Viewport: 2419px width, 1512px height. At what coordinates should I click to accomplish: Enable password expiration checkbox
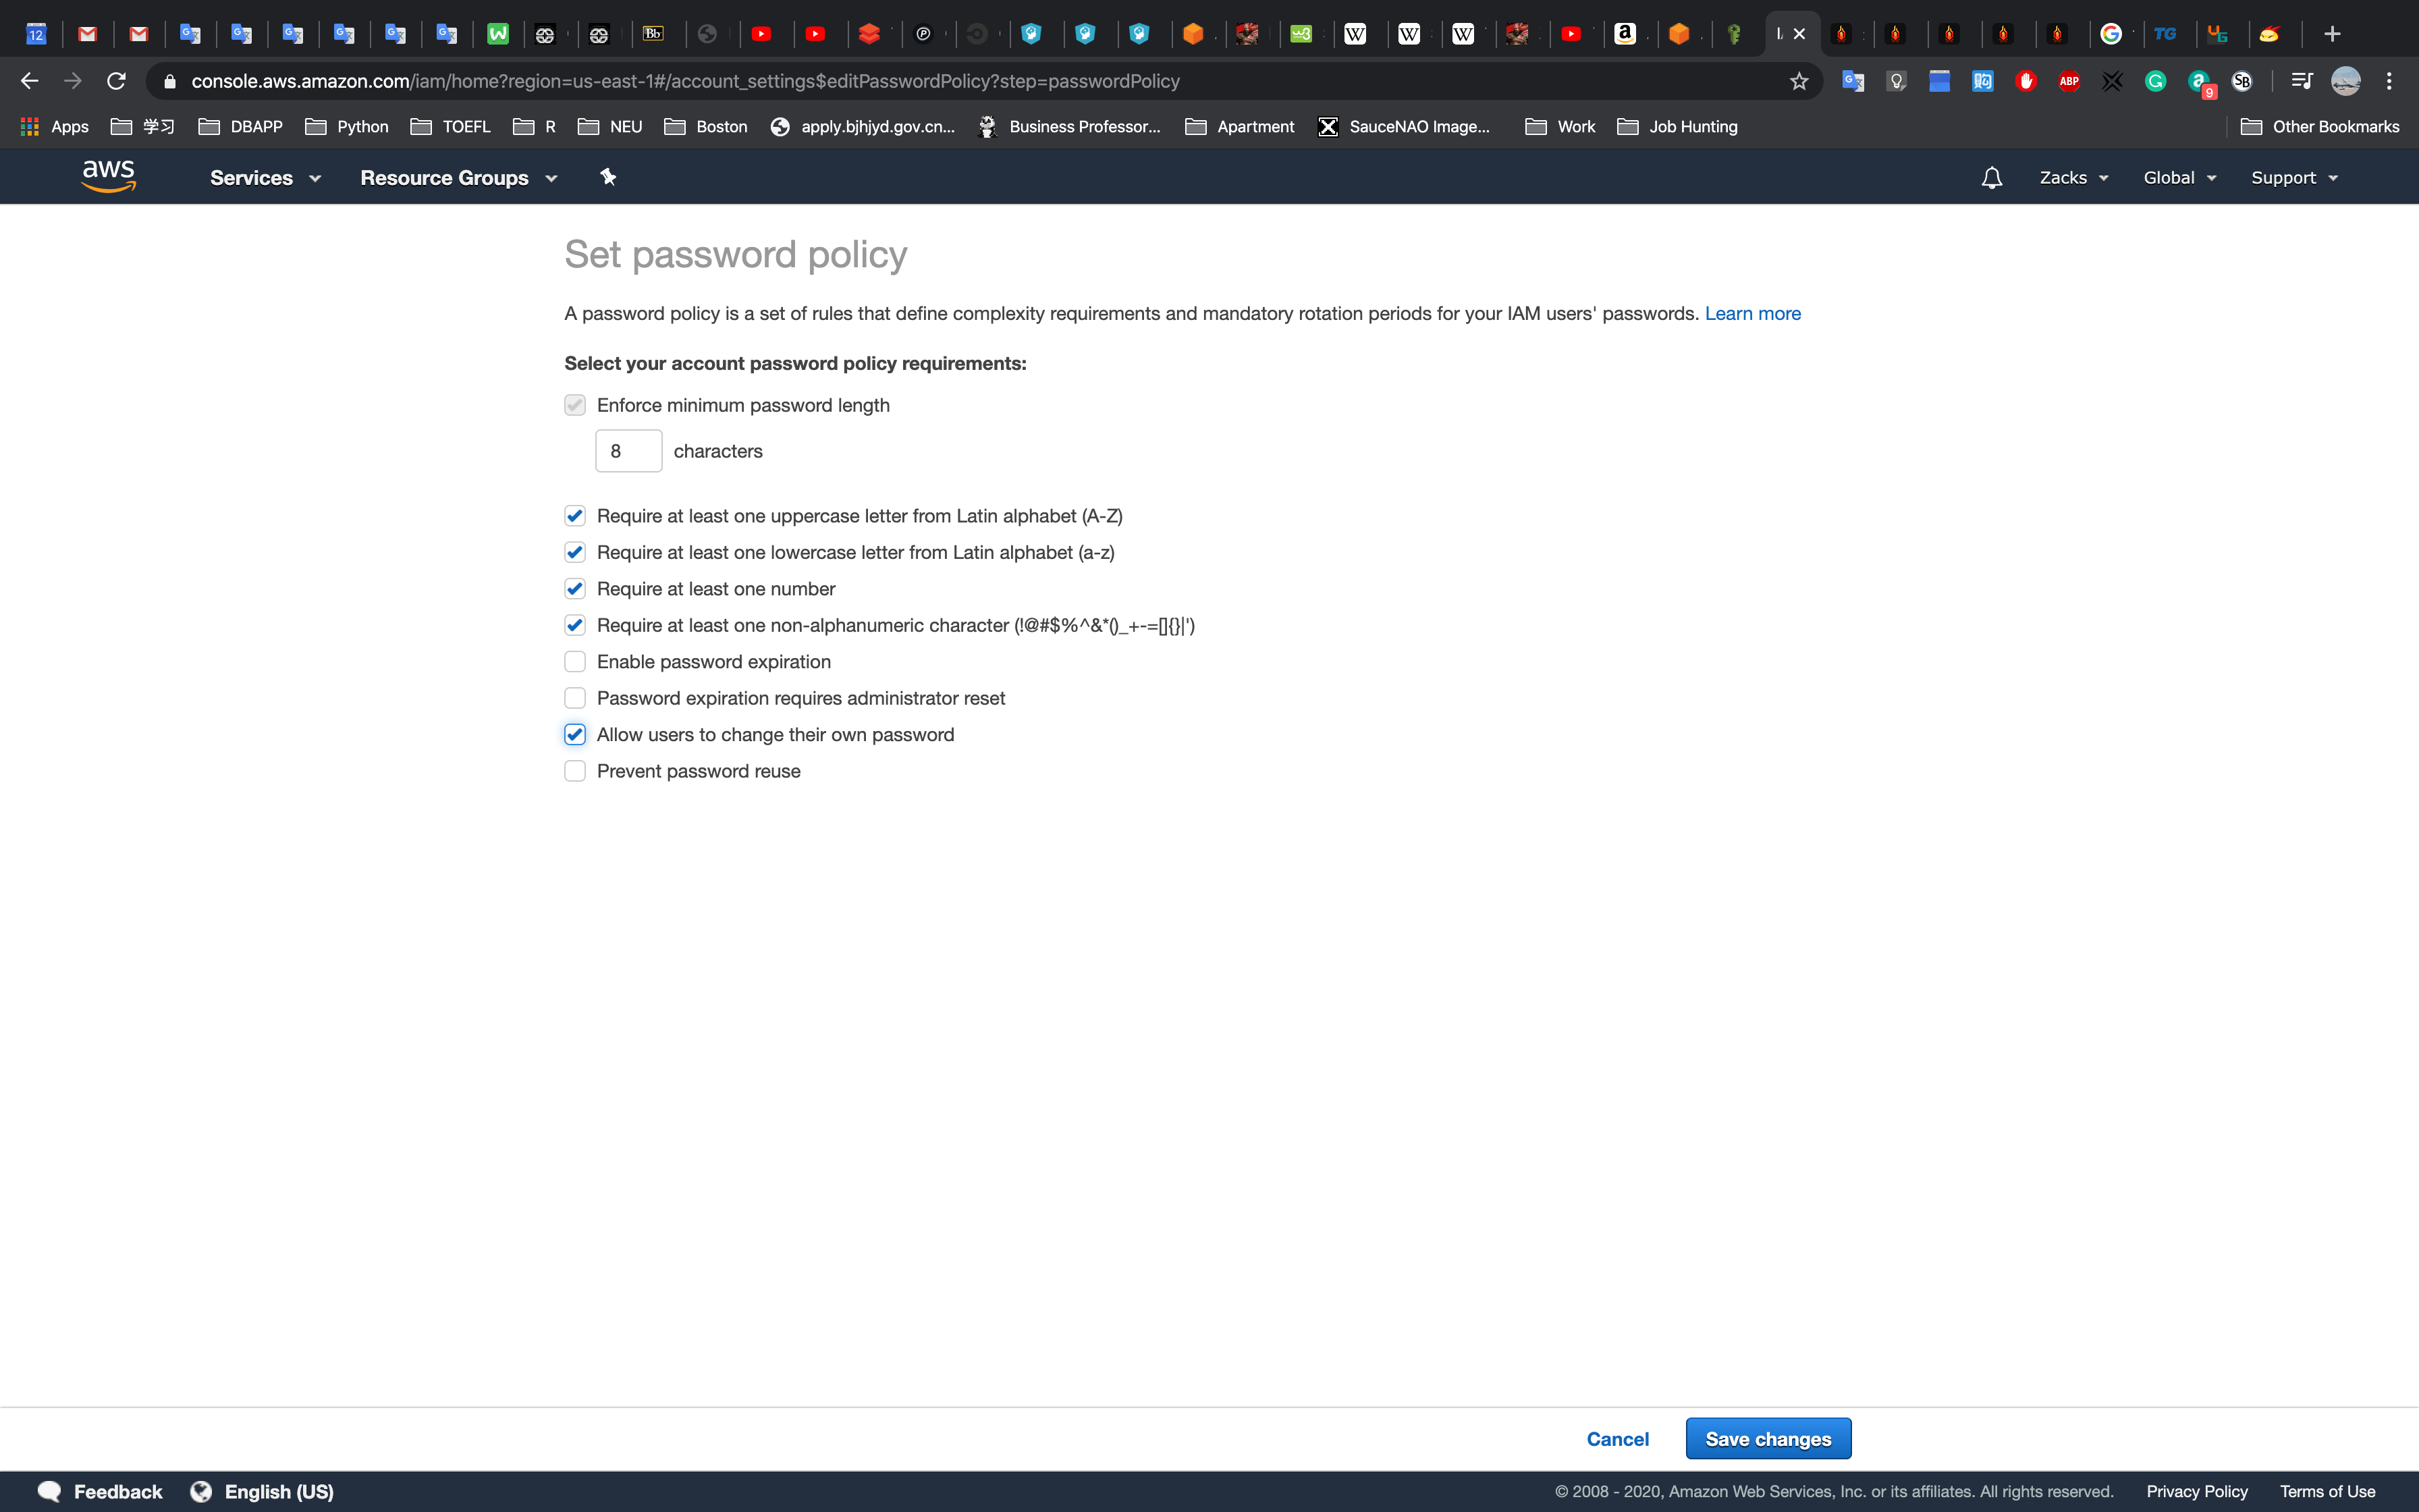coord(575,662)
